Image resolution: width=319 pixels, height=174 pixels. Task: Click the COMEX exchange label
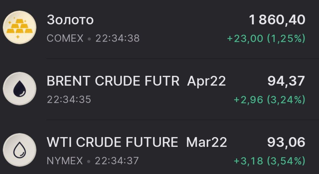click(65, 38)
